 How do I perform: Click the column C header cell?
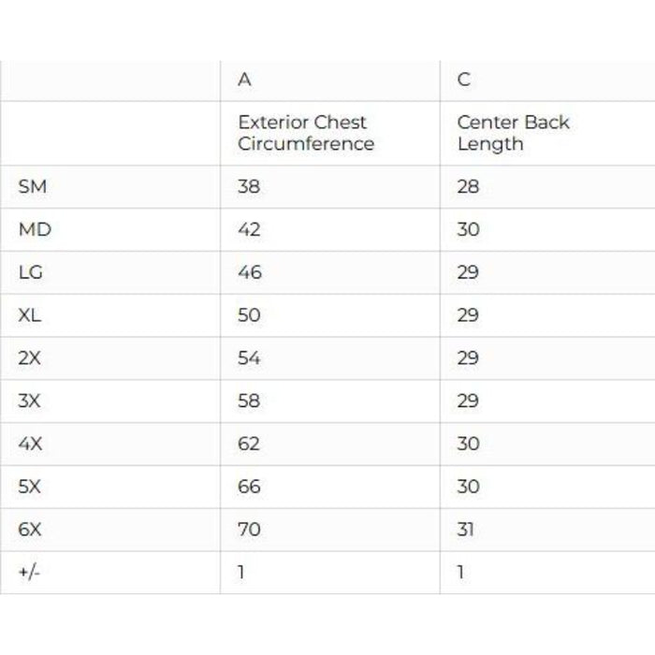[464, 80]
